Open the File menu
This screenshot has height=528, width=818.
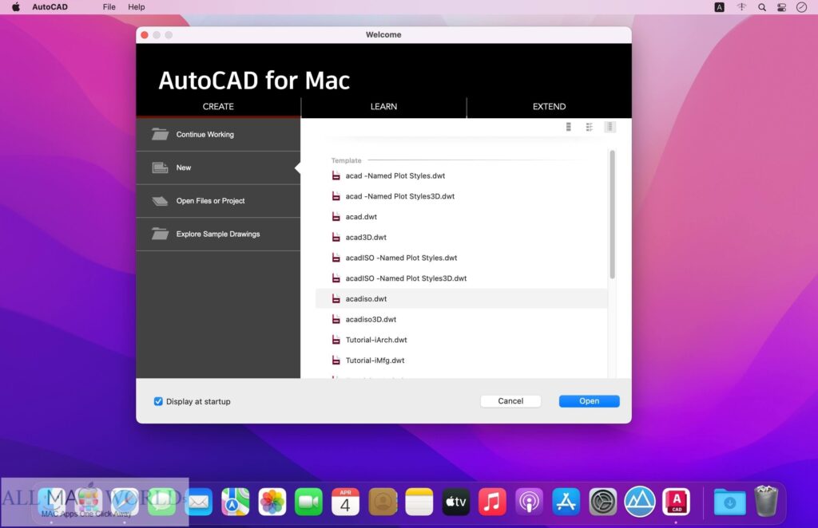click(x=109, y=7)
